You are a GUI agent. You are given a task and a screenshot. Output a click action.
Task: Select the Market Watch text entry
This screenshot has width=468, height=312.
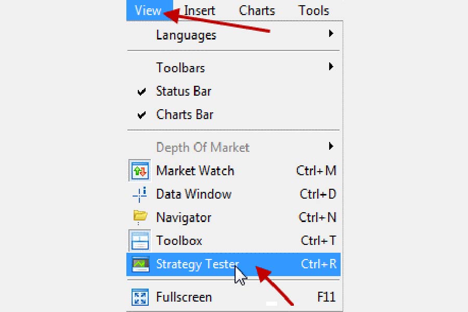[195, 171]
